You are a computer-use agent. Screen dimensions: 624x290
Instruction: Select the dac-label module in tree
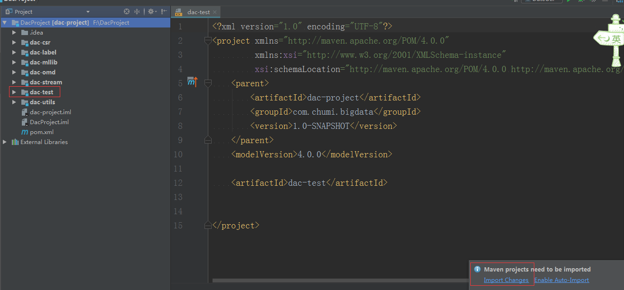(x=43, y=53)
